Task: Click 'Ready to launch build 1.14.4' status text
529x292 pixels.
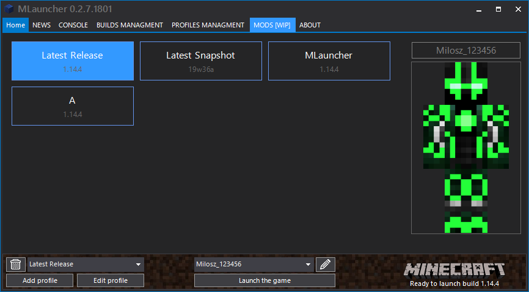Action: (454, 283)
